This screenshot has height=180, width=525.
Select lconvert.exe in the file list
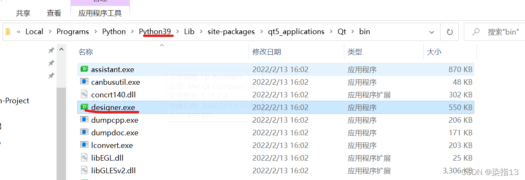pos(112,145)
